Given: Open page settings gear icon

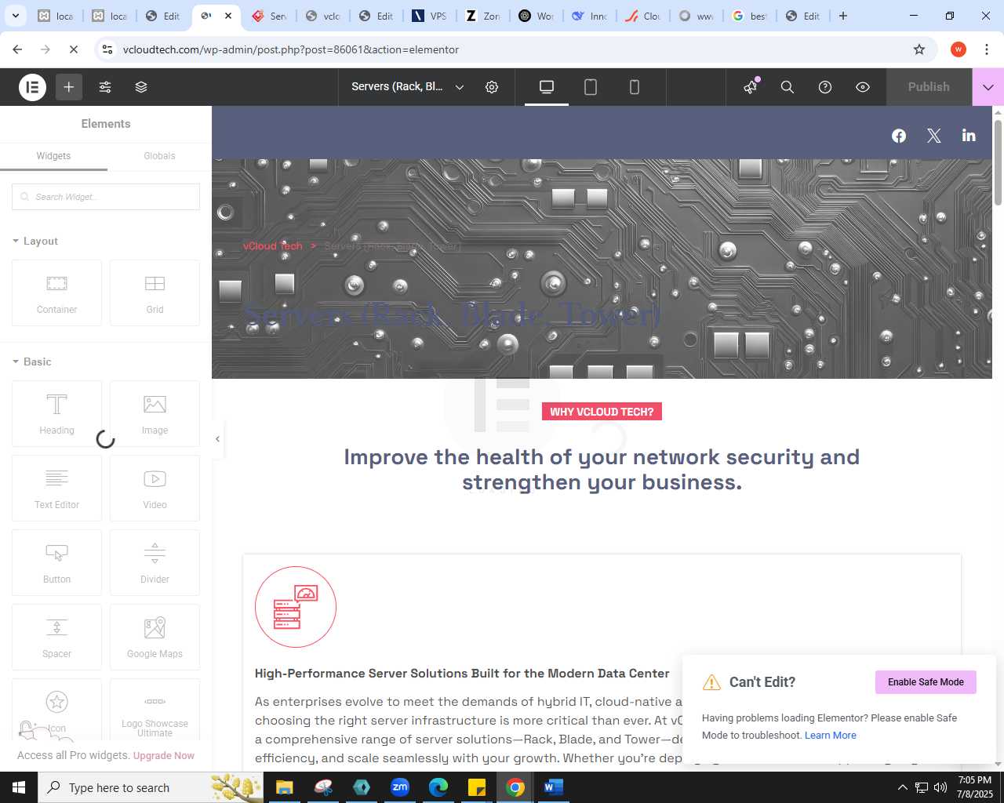Looking at the screenshot, I should (492, 87).
